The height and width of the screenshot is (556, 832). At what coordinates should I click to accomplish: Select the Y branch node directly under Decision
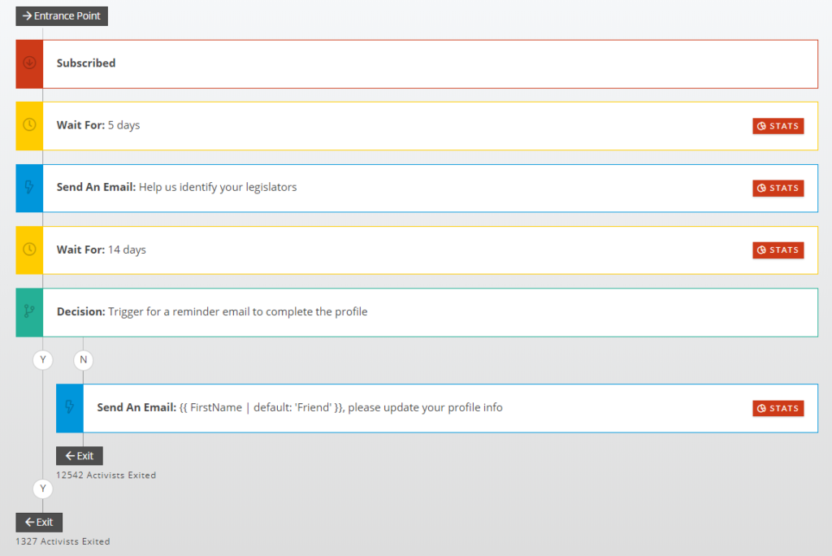click(x=42, y=358)
